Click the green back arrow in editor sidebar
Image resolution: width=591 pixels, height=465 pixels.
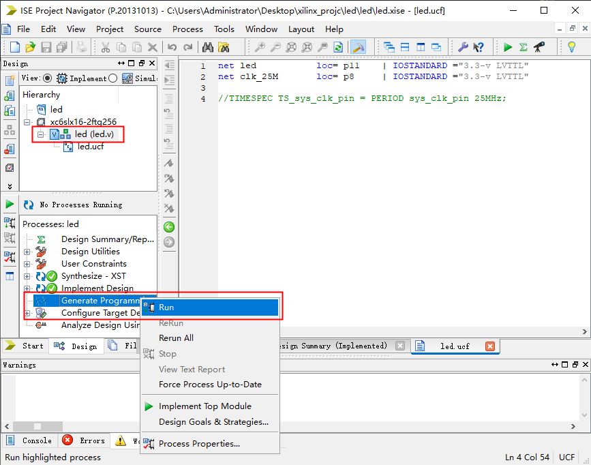[x=169, y=227]
